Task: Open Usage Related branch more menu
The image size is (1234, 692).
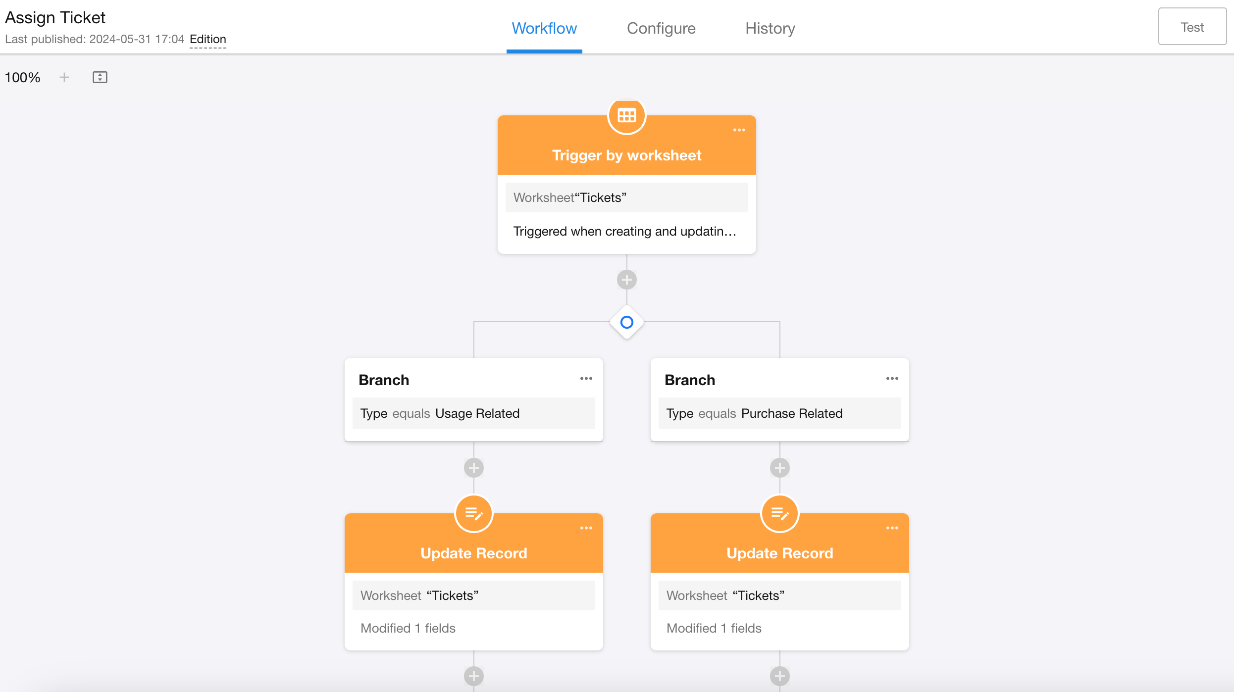Action: click(x=586, y=379)
